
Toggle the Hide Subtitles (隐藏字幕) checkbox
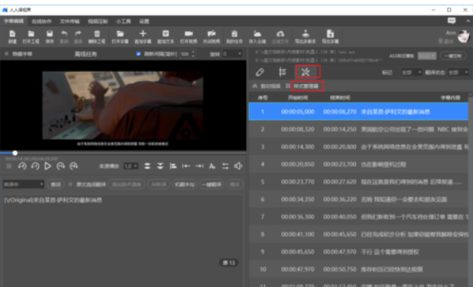(7, 54)
